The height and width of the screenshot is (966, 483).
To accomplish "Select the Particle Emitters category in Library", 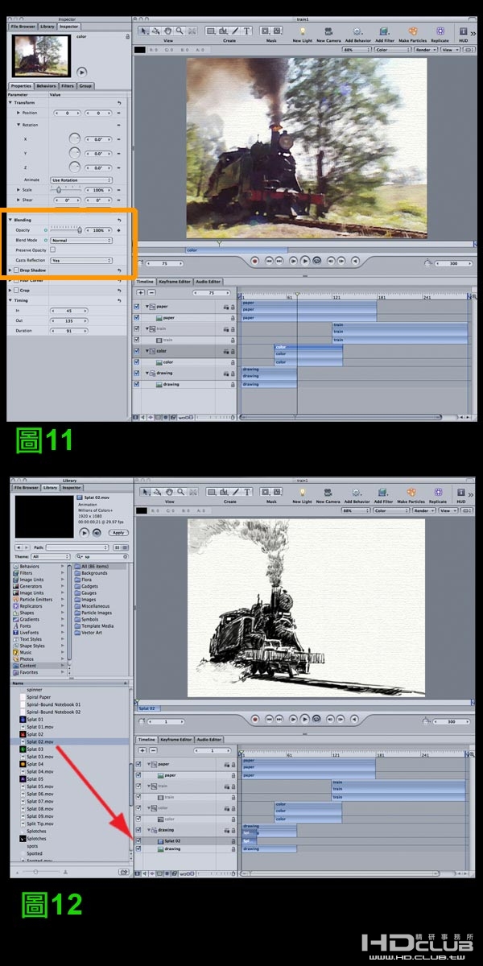I will pyautogui.click(x=36, y=600).
